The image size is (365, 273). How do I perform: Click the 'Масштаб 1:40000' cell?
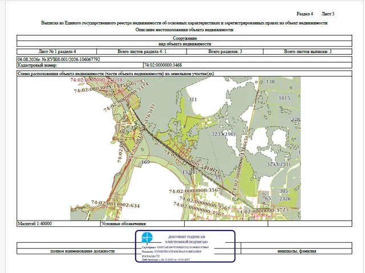click(58, 224)
